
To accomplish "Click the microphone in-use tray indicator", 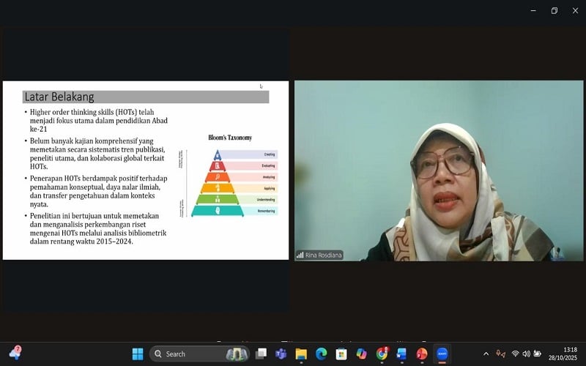I will (500, 354).
